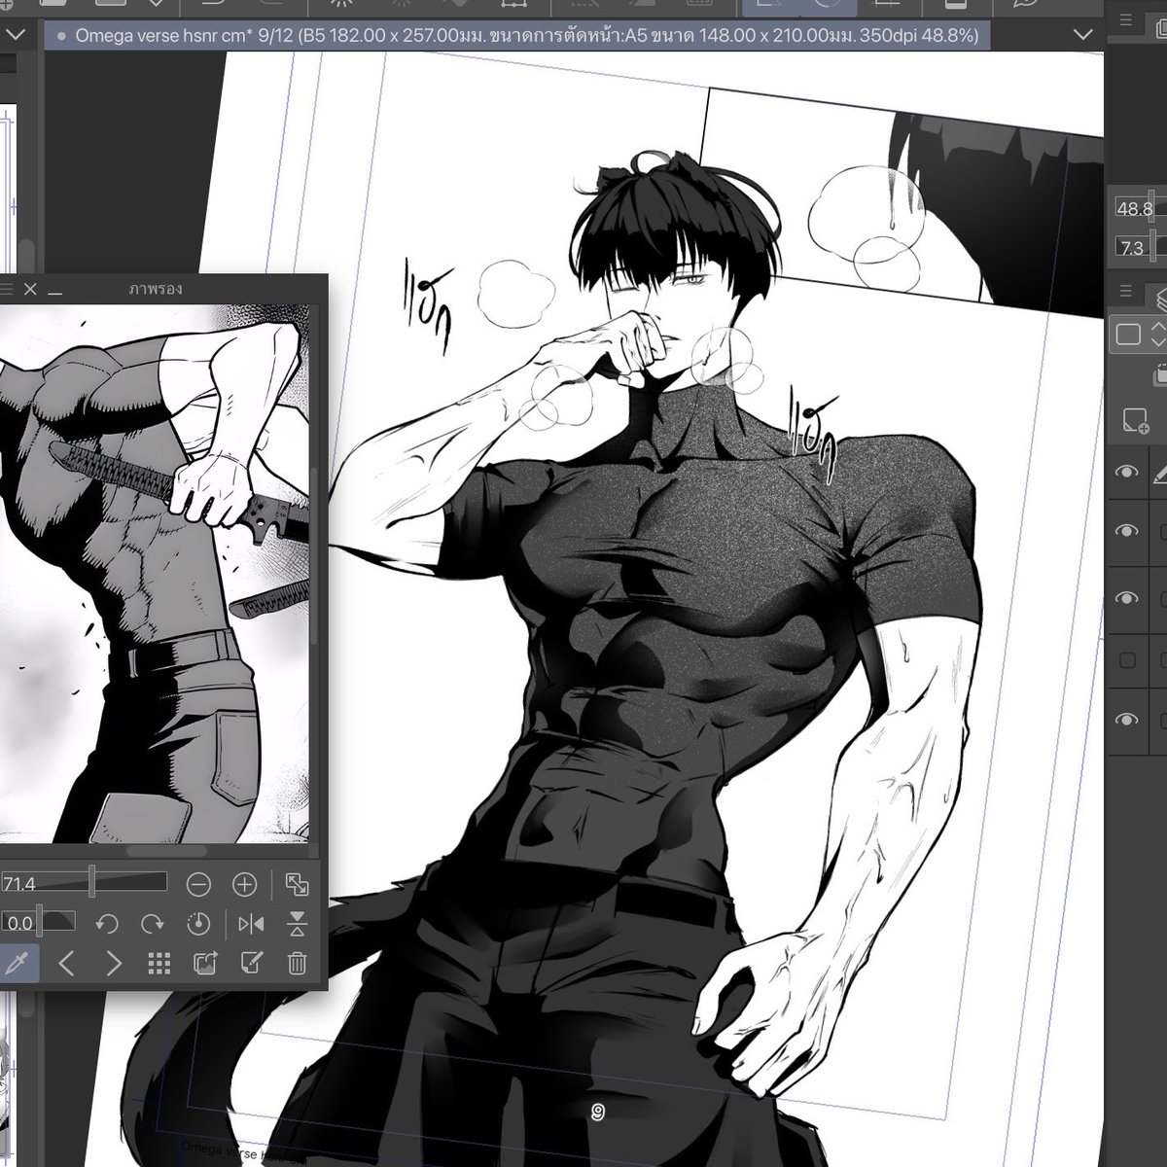Hide the second layer via eye icon
Viewport: 1167px width, 1167px height.
click(x=1127, y=531)
